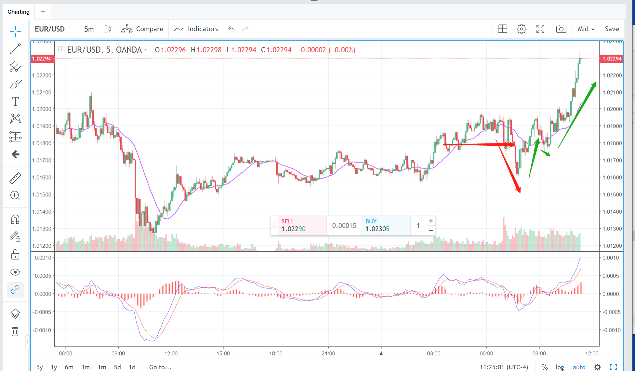Click the zoom in magnifier tool
Screen dimensions: 635x371
click(x=15, y=195)
